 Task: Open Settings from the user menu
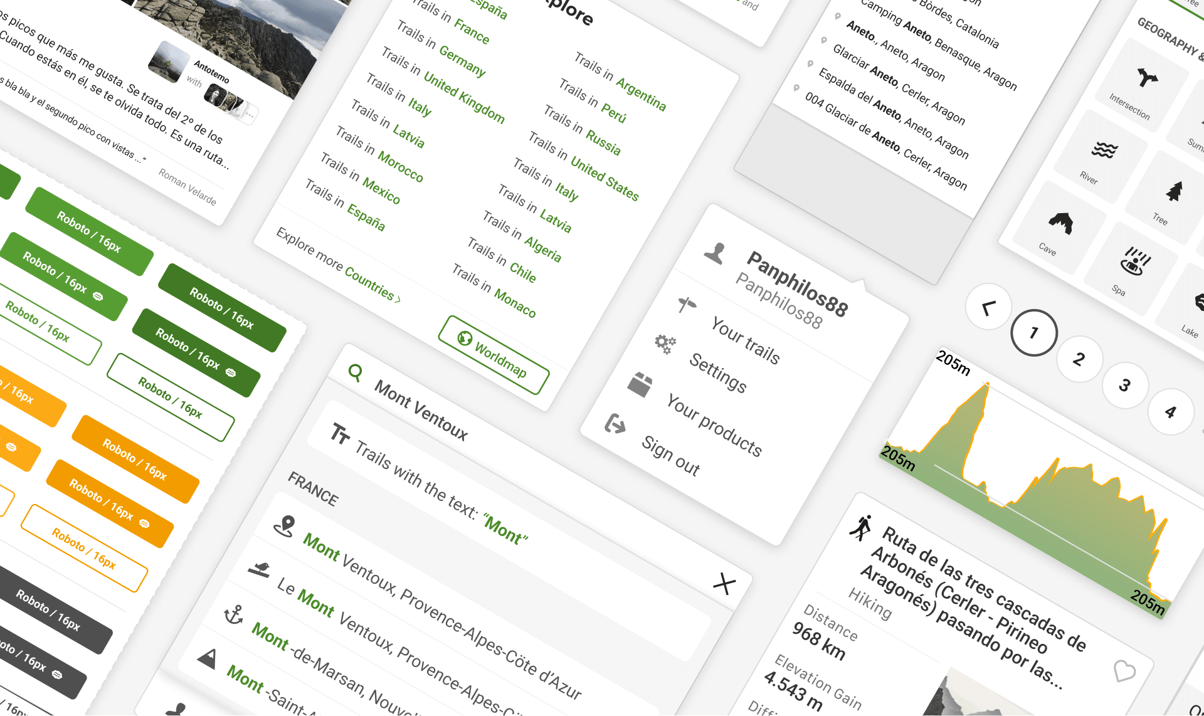(718, 372)
